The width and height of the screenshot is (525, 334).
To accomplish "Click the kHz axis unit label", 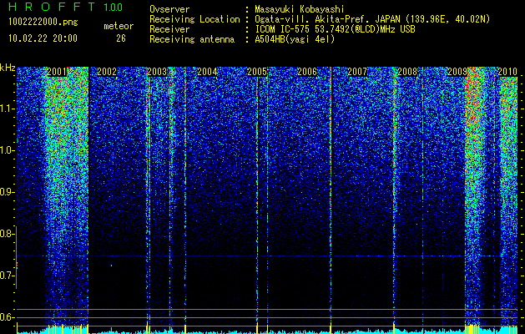I will 8,68.
